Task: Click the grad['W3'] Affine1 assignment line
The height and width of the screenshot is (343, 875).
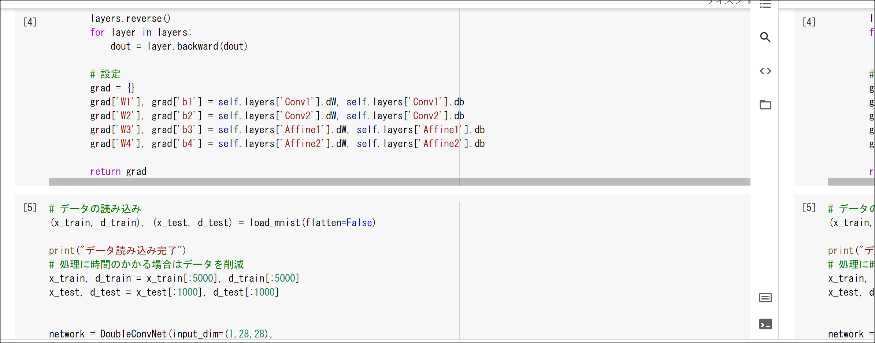Action: pyautogui.click(x=288, y=130)
